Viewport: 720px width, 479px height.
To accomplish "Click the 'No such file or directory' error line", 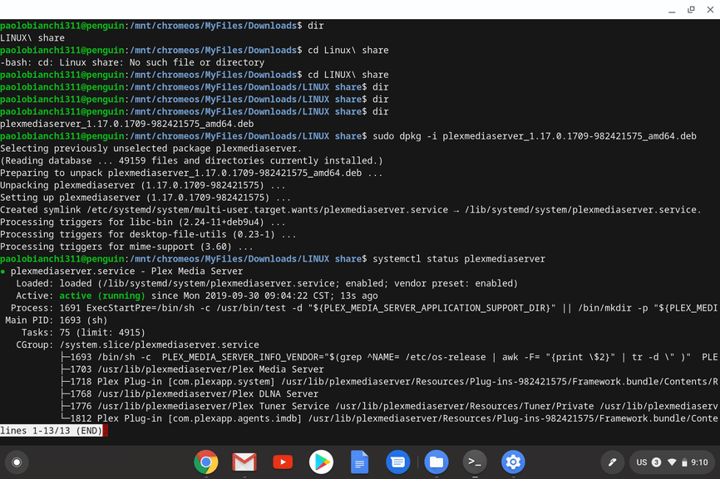I will pyautogui.click(x=132, y=62).
